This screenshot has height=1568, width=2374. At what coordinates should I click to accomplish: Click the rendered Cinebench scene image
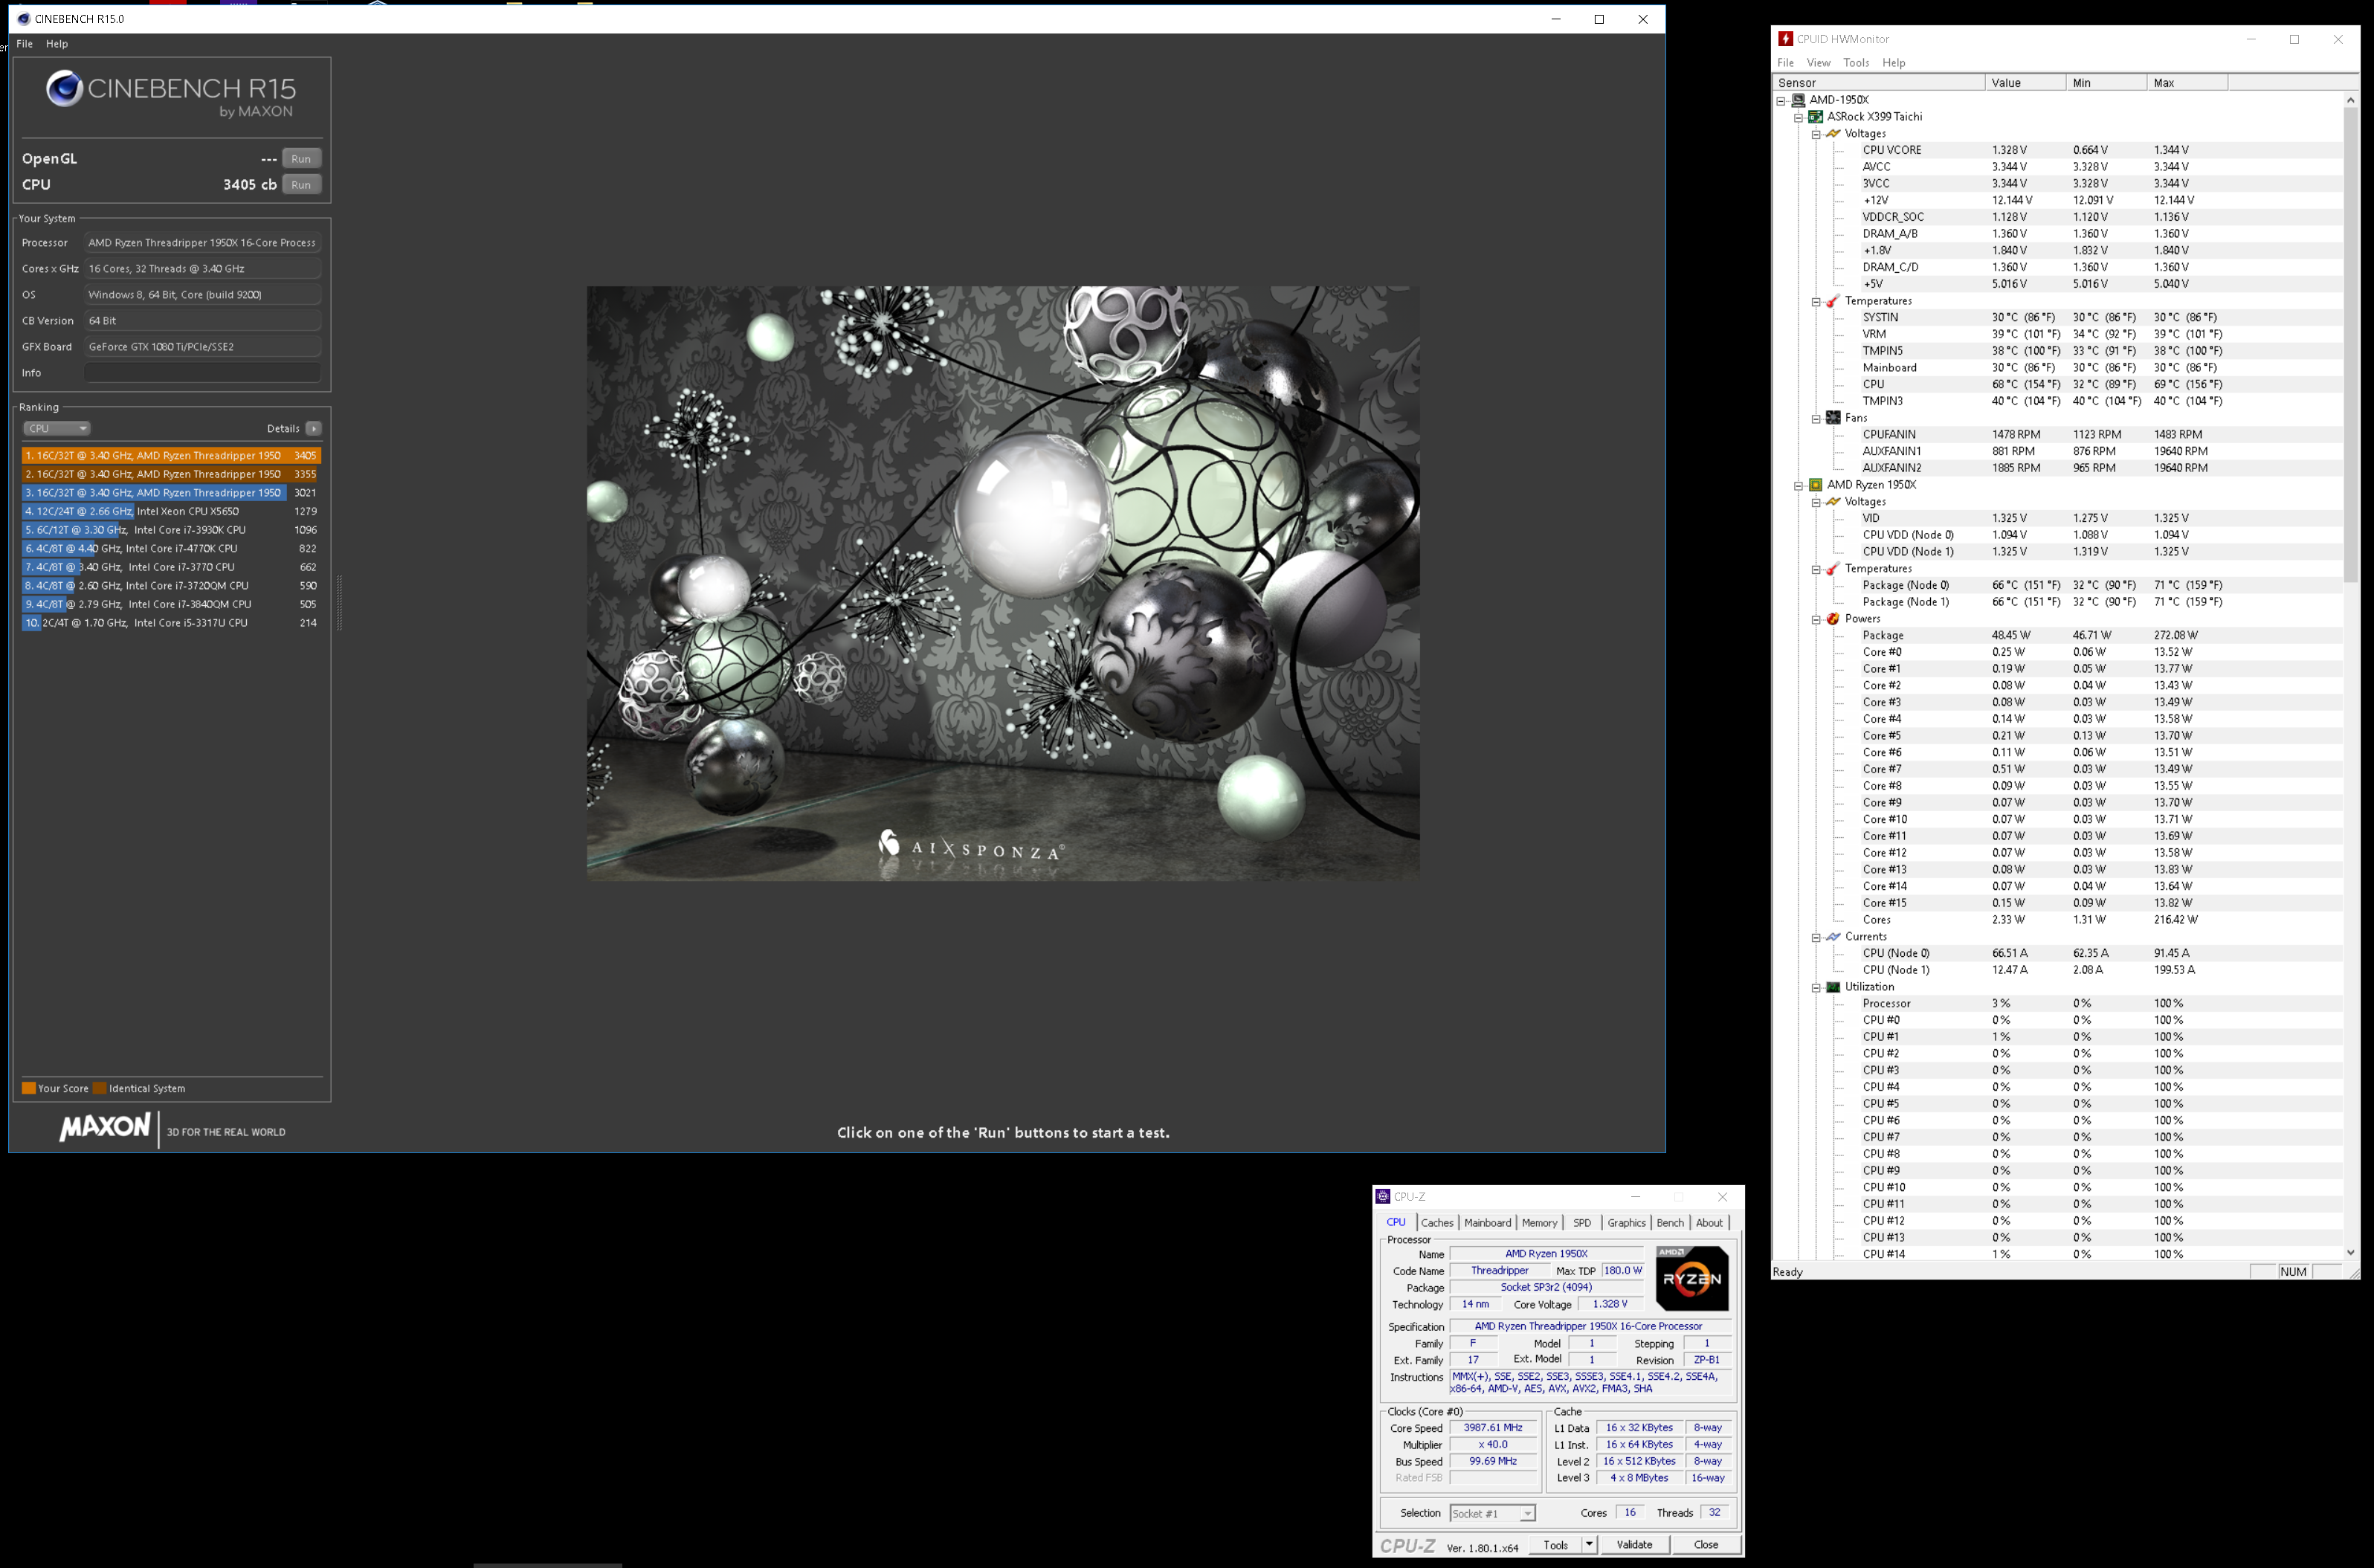click(1003, 583)
